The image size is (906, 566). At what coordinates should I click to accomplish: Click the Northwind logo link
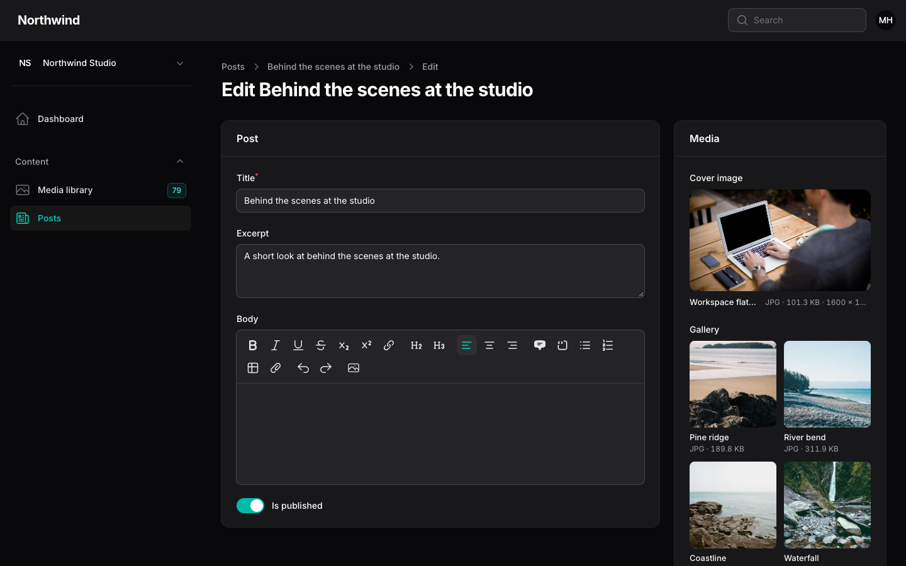49,20
